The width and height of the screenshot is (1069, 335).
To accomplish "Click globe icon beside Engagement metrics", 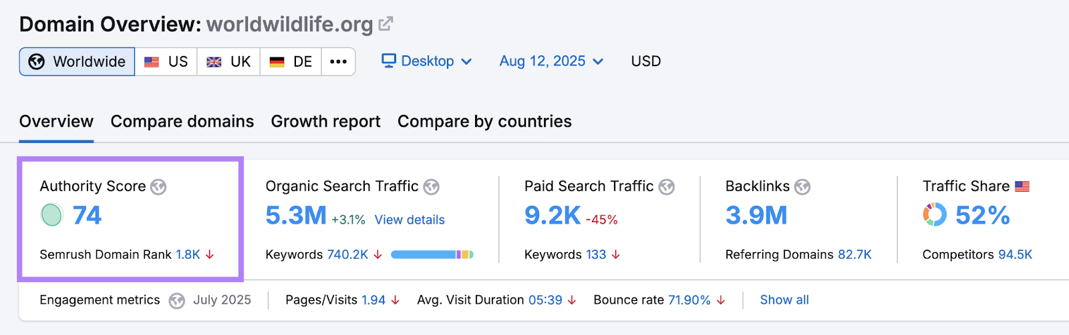I will [x=176, y=301].
